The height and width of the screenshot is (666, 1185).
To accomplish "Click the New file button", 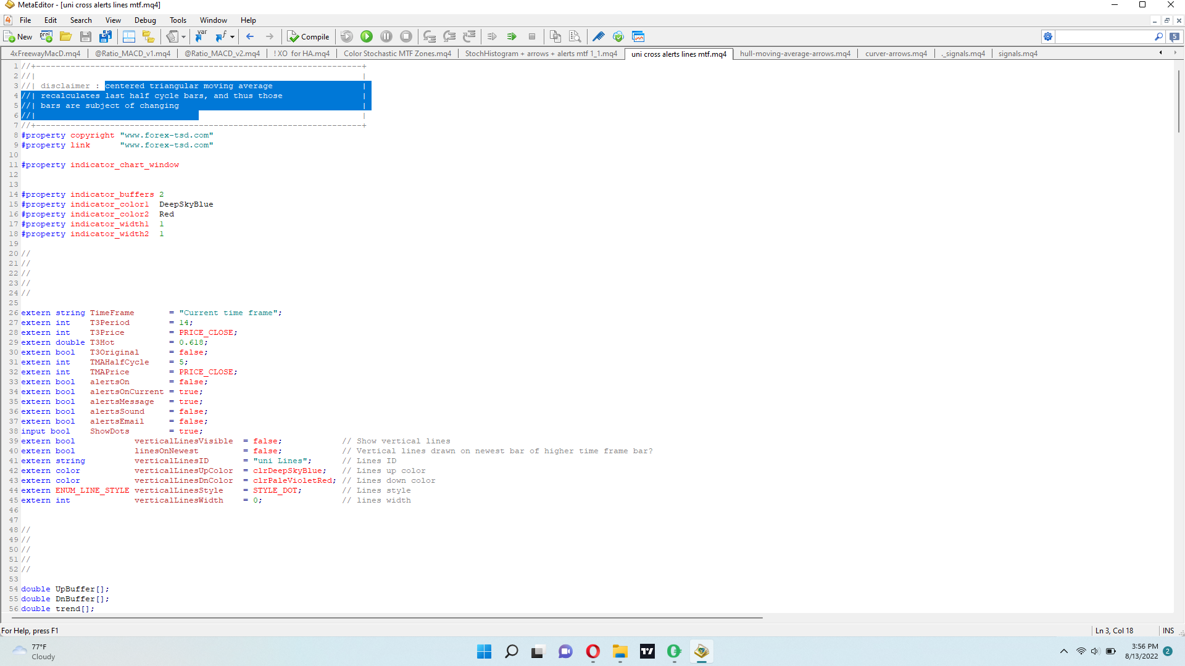I will (x=18, y=36).
